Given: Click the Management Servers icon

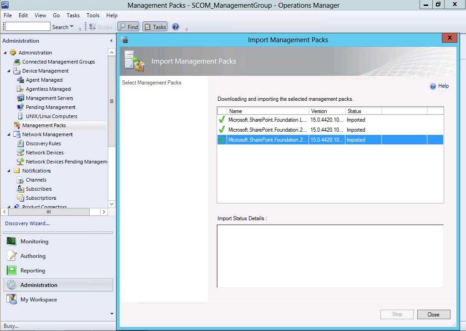Looking at the screenshot, I should tap(20, 98).
